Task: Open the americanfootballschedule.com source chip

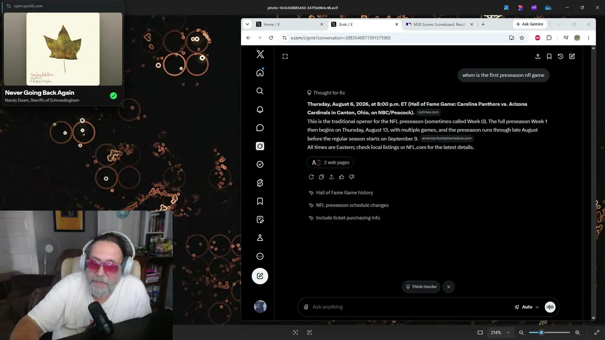Action: pos(447,138)
